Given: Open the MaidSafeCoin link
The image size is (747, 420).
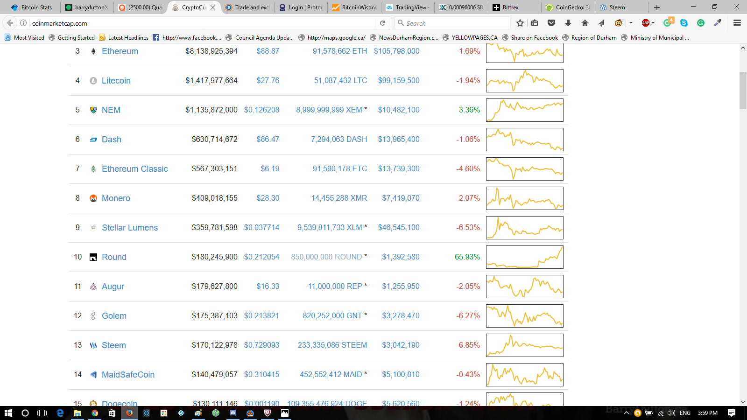Looking at the screenshot, I should 128,375.
